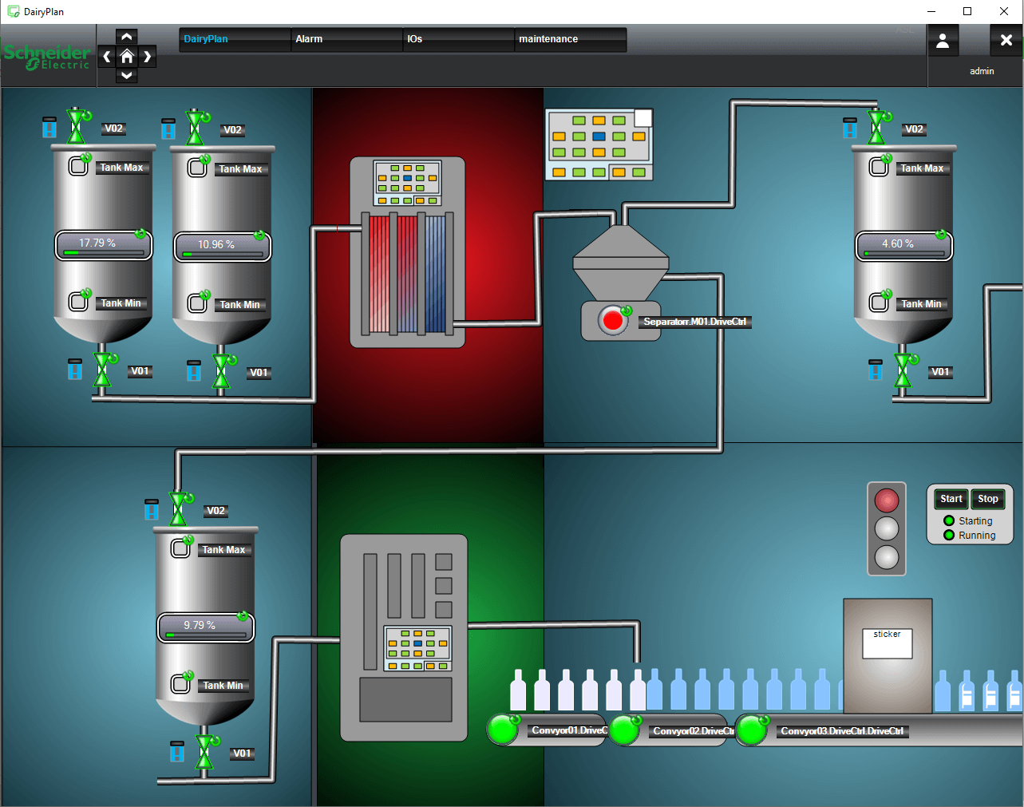The width and height of the screenshot is (1024, 807).
Task: Click the sticker label on the packaging box
Action: pos(887,643)
